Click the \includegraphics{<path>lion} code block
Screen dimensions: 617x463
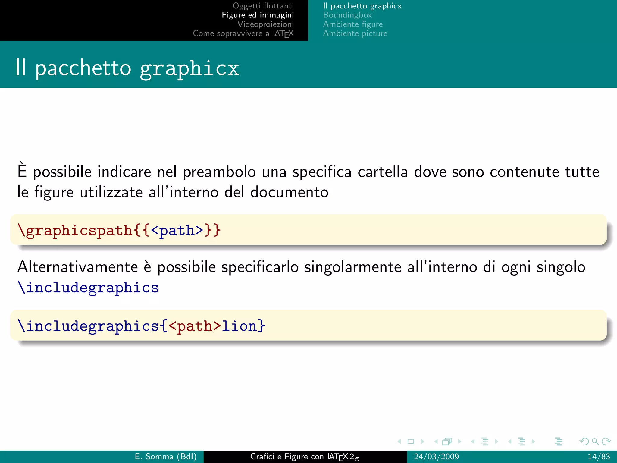pos(308,326)
